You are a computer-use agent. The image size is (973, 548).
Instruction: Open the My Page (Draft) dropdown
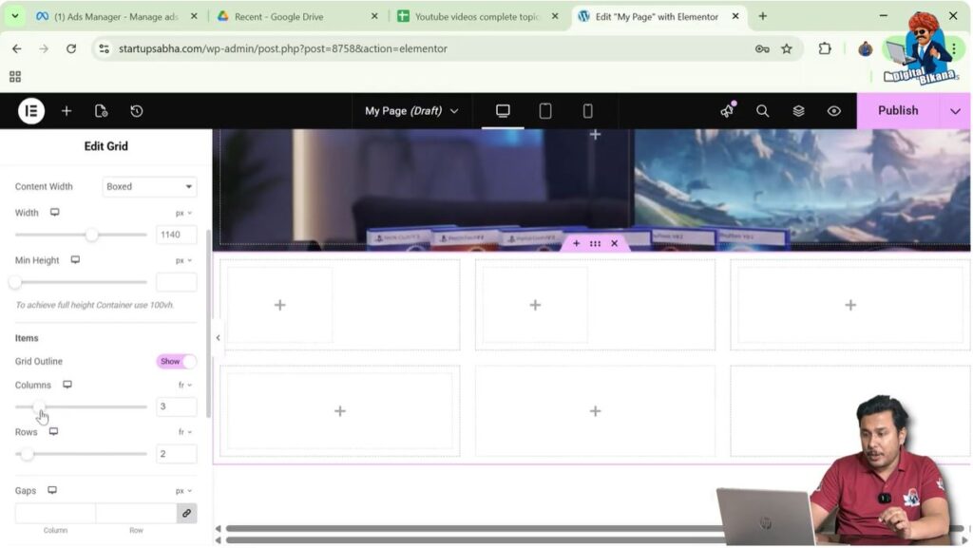coord(411,111)
